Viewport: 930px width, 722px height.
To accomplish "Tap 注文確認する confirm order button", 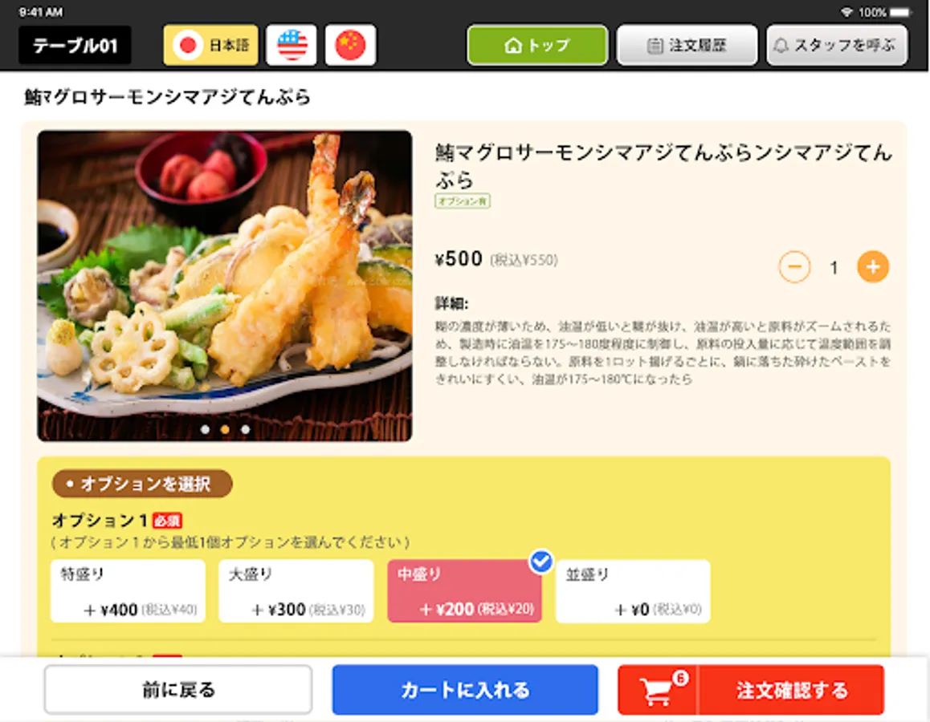I will point(792,690).
